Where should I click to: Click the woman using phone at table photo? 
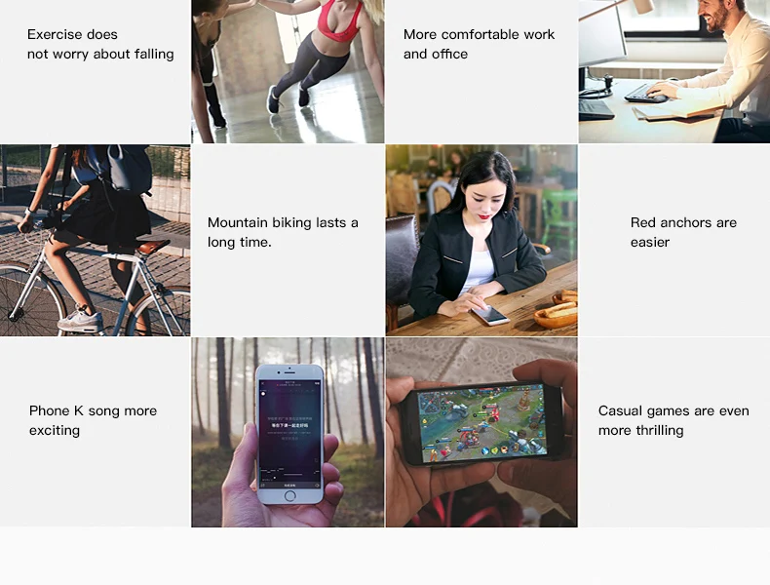click(x=481, y=240)
